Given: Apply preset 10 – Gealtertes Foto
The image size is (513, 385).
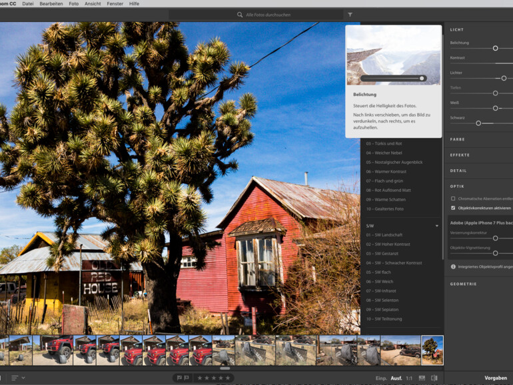Looking at the screenshot, I should (x=385, y=208).
